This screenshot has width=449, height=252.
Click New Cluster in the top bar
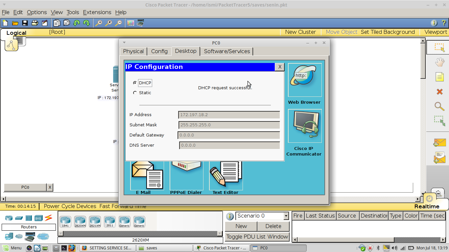coord(300,32)
